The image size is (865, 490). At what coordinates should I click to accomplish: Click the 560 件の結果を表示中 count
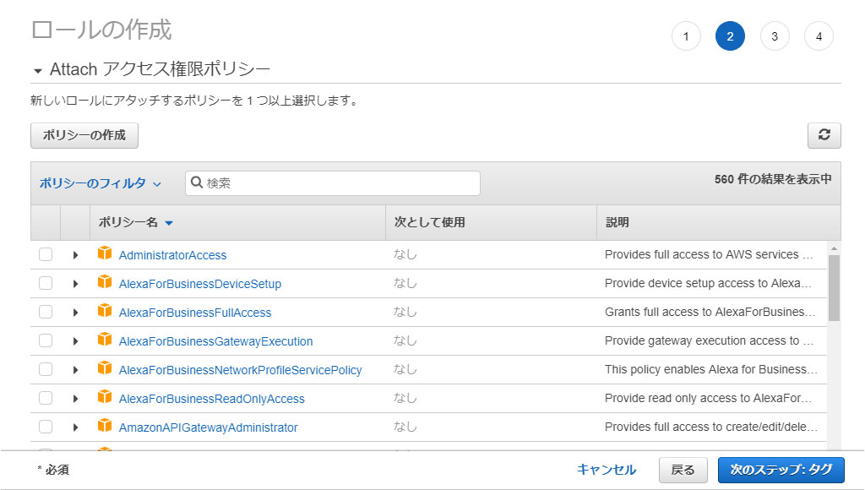[x=773, y=179]
